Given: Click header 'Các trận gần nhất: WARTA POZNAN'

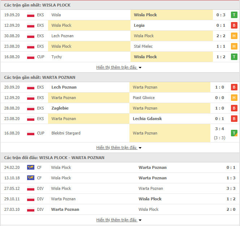Looking at the screenshot, I should click(x=40, y=77).
